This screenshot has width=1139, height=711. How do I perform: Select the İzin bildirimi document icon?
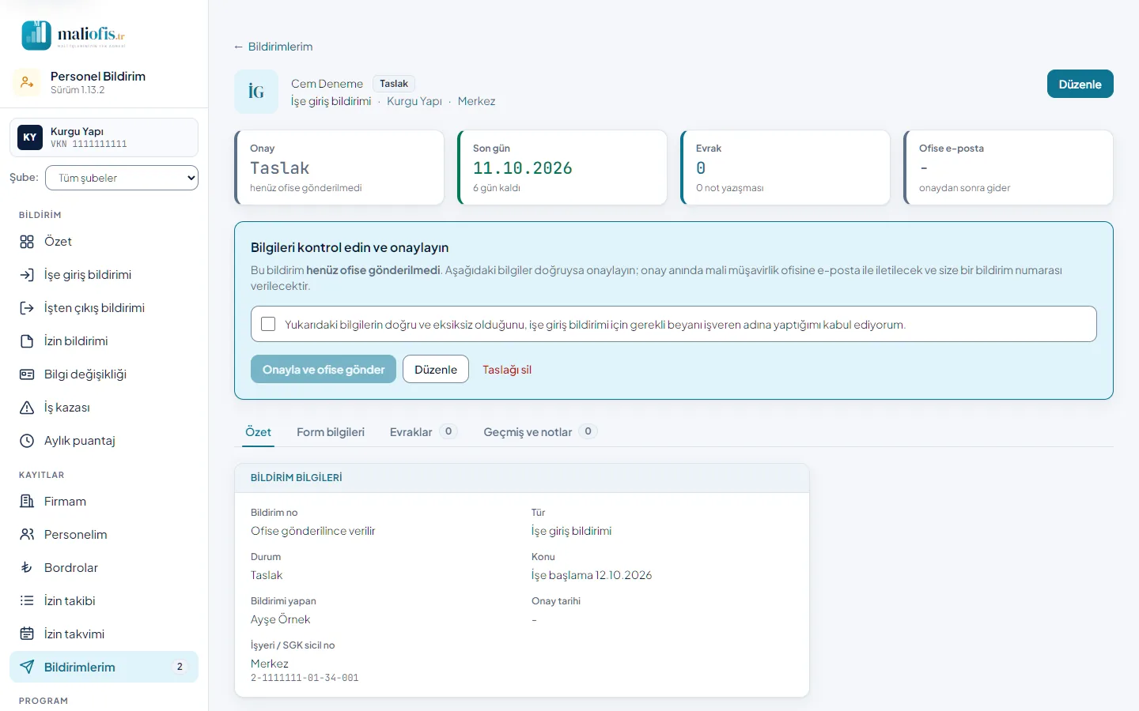(x=27, y=341)
